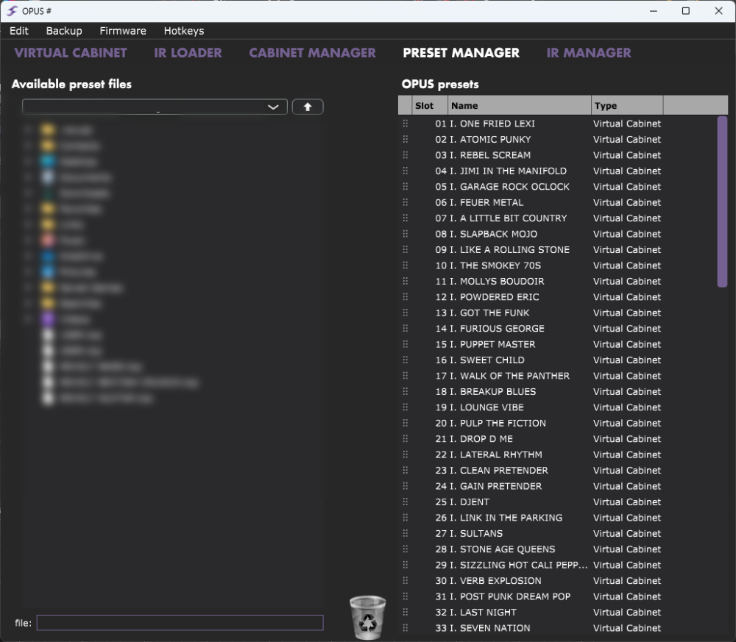Image resolution: width=736 pixels, height=642 pixels.
Task: Switch to the CABINET MANAGER tab
Action: click(312, 53)
